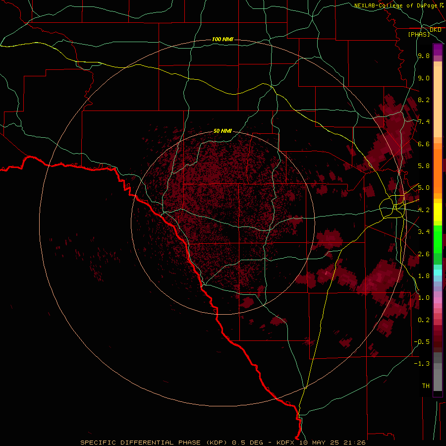446x446 pixels.
Task: Click the -1.3 value on color scale
Action: (x=422, y=364)
